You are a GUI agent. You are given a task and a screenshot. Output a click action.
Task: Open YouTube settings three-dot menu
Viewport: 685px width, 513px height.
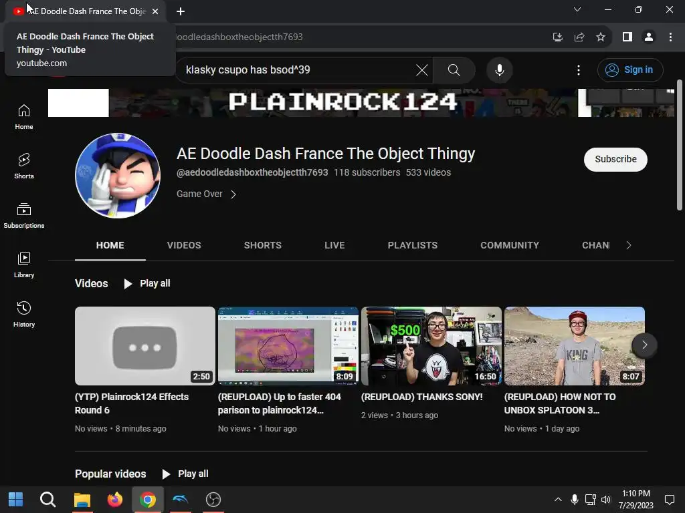coord(579,69)
